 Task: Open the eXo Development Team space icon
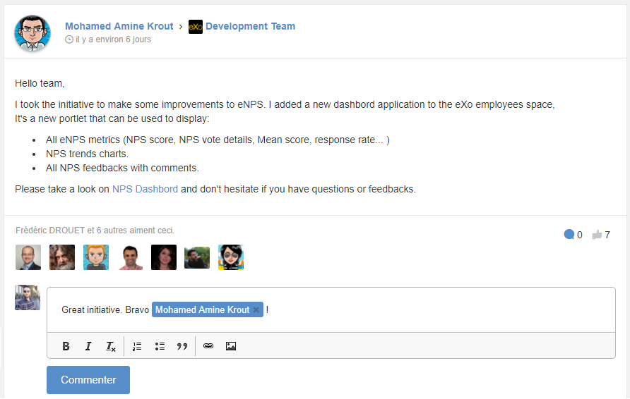click(195, 27)
